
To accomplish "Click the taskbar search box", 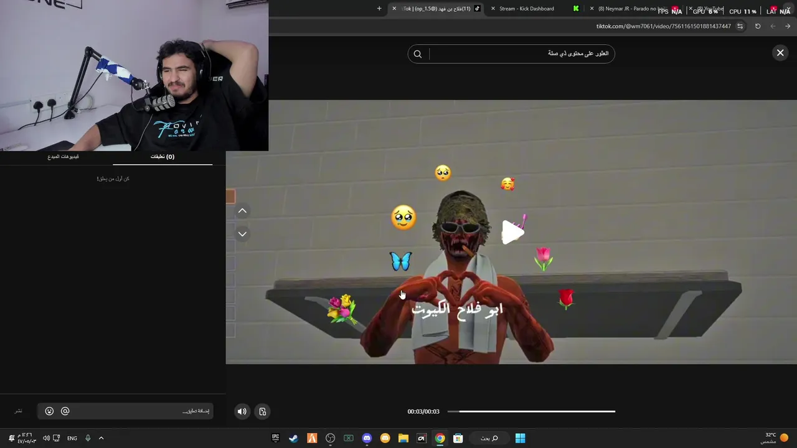I will tap(489, 438).
